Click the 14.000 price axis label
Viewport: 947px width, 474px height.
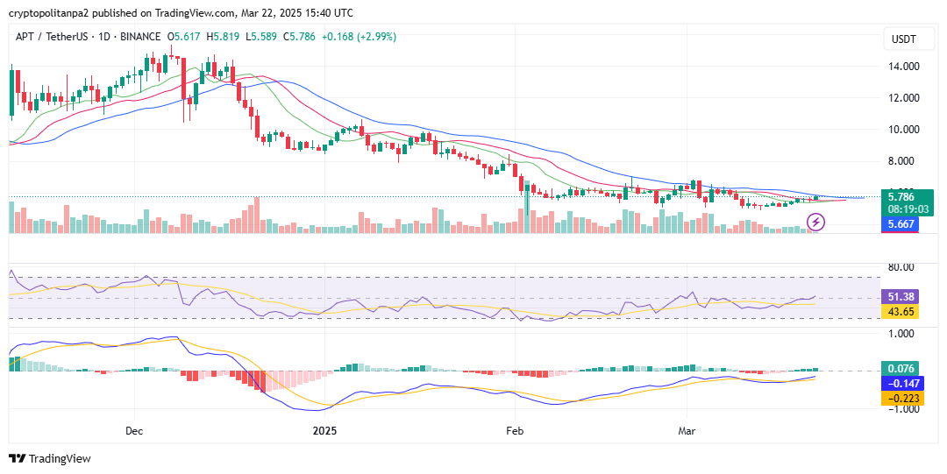click(903, 67)
